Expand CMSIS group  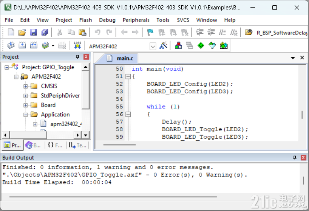click(x=26, y=86)
